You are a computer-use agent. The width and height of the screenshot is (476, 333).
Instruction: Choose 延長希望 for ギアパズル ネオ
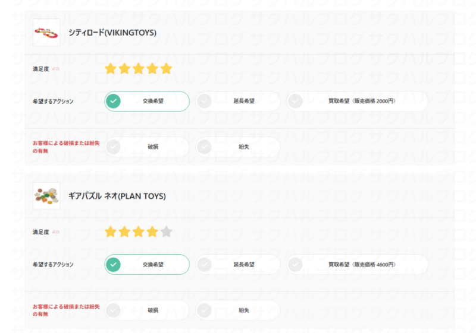(x=238, y=264)
